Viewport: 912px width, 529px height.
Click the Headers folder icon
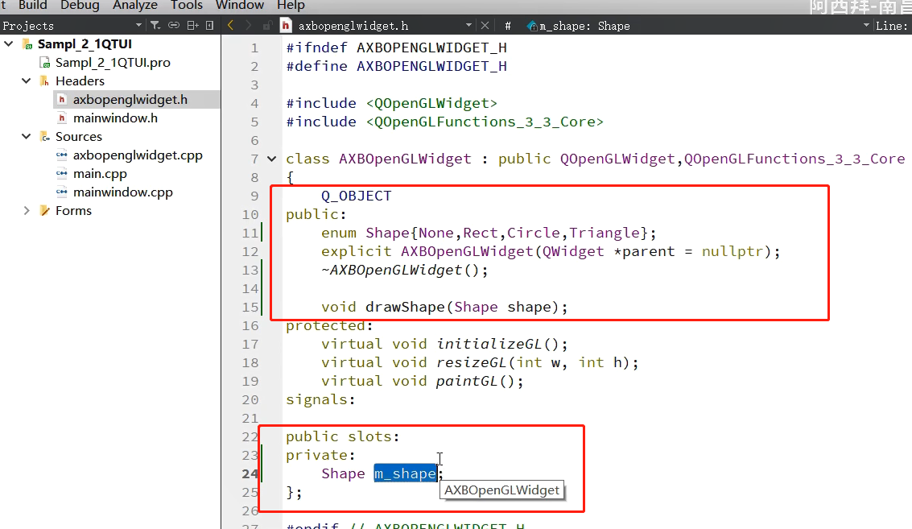(45, 81)
